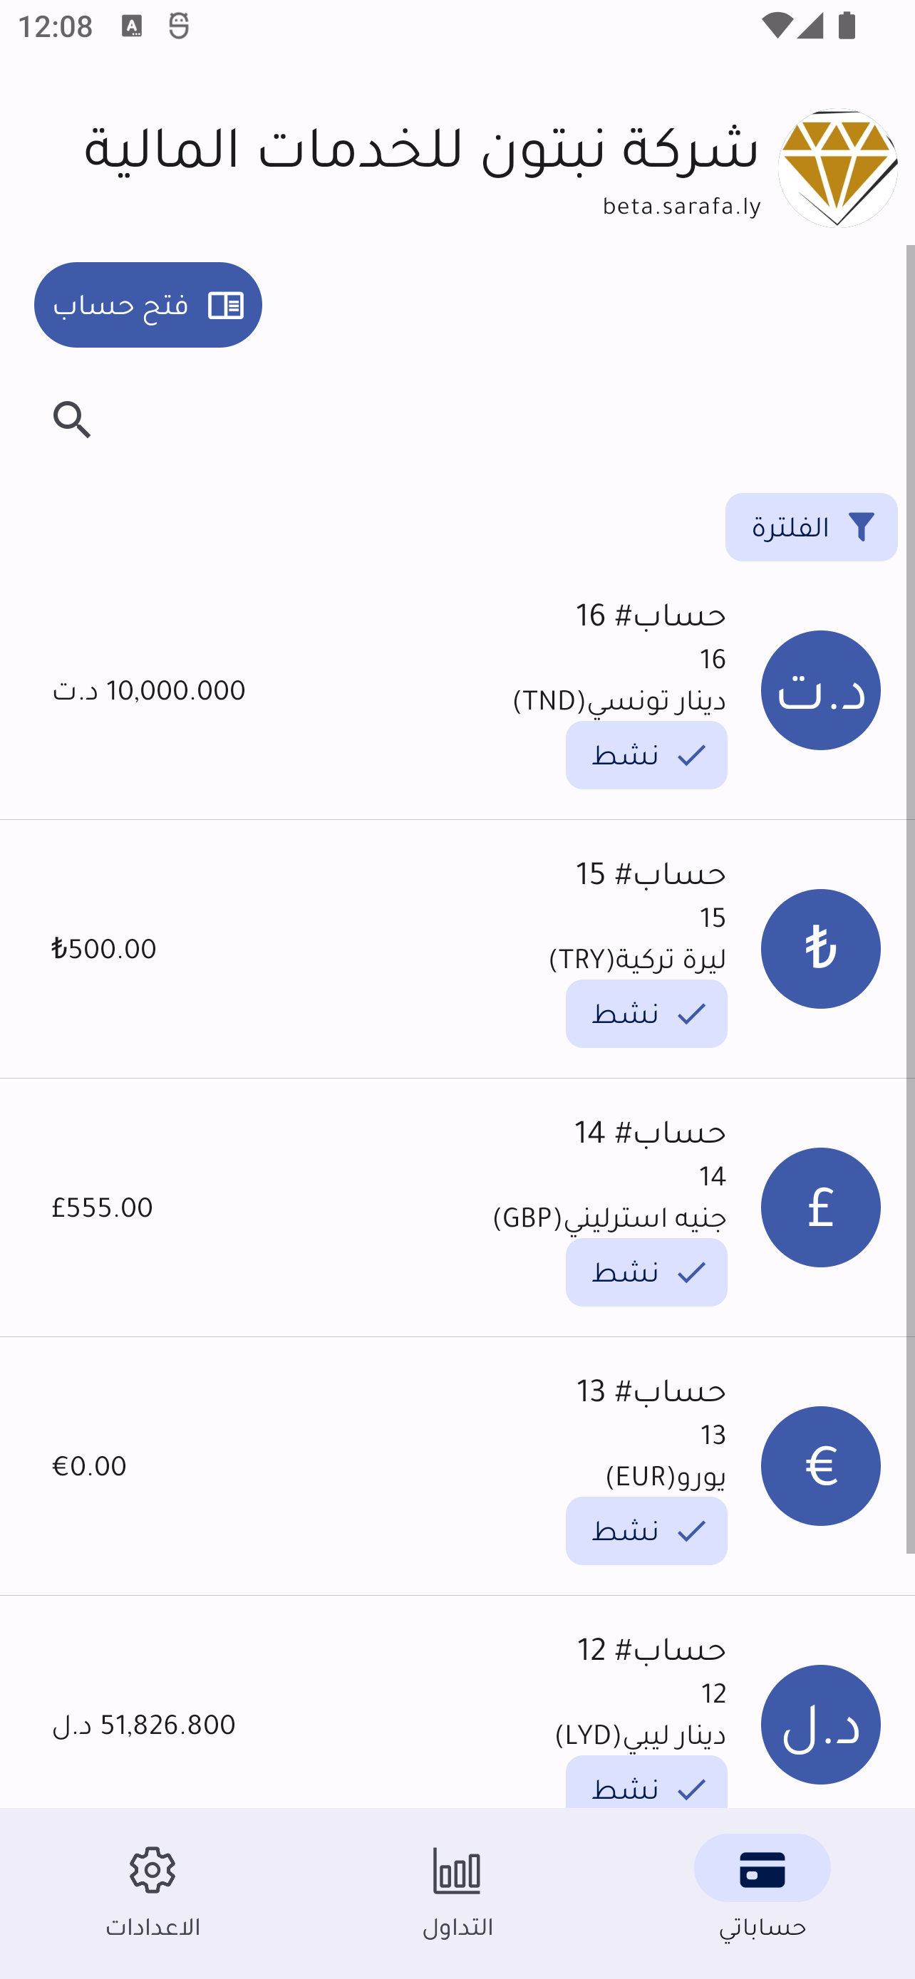Open the الفلترة filter options
The image size is (915, 1979).
click(x=810, y=527)
